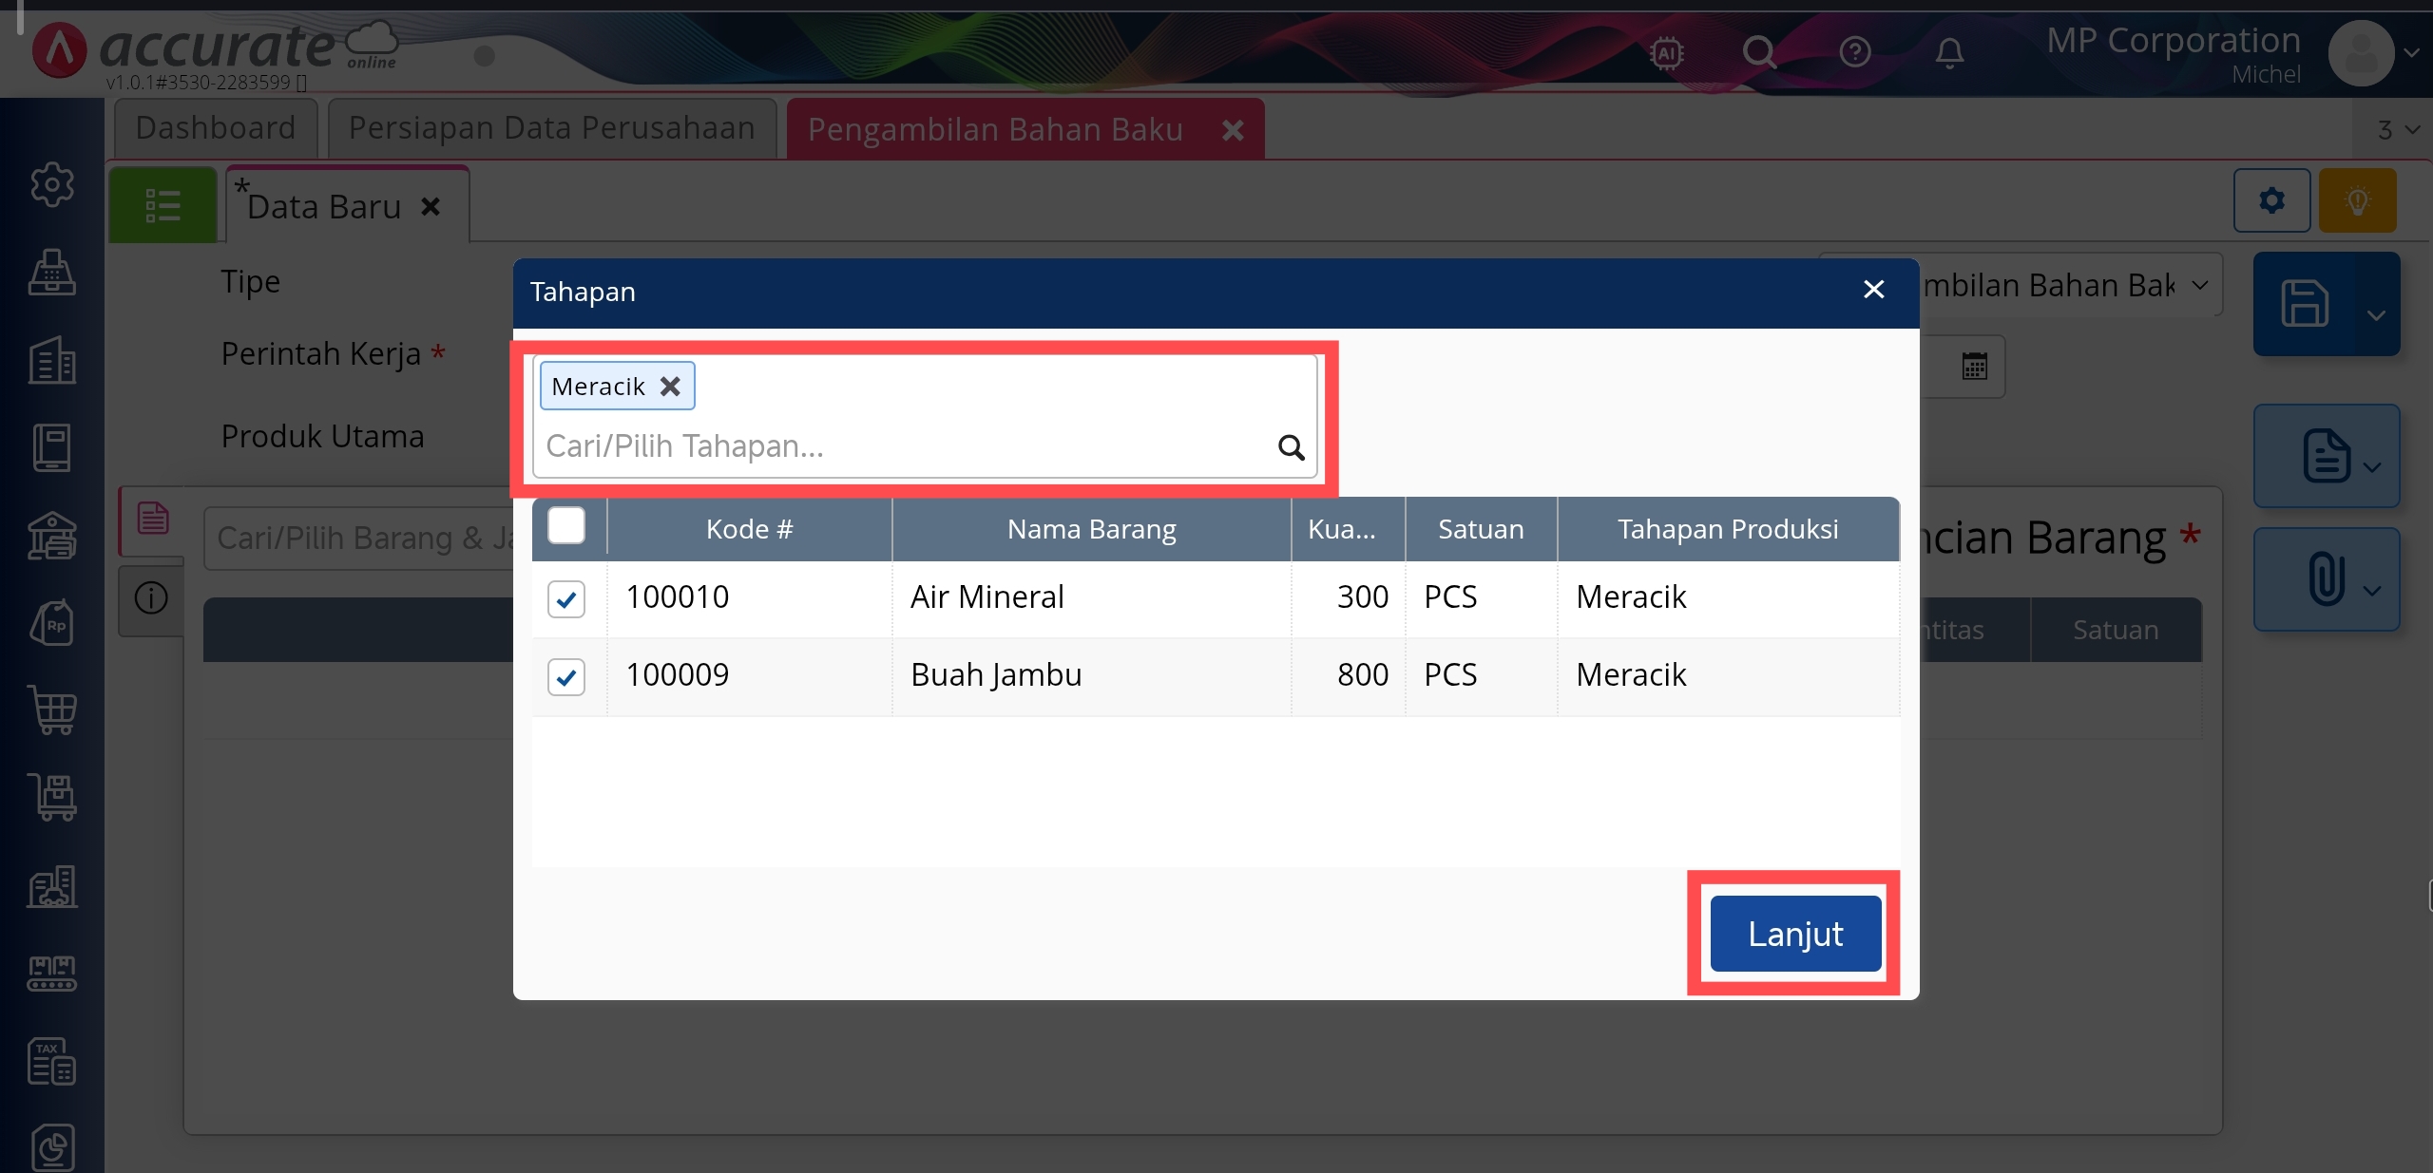Click the lightbulb tips button
Screen dimensions: 2433x1173
(2357, 200)
